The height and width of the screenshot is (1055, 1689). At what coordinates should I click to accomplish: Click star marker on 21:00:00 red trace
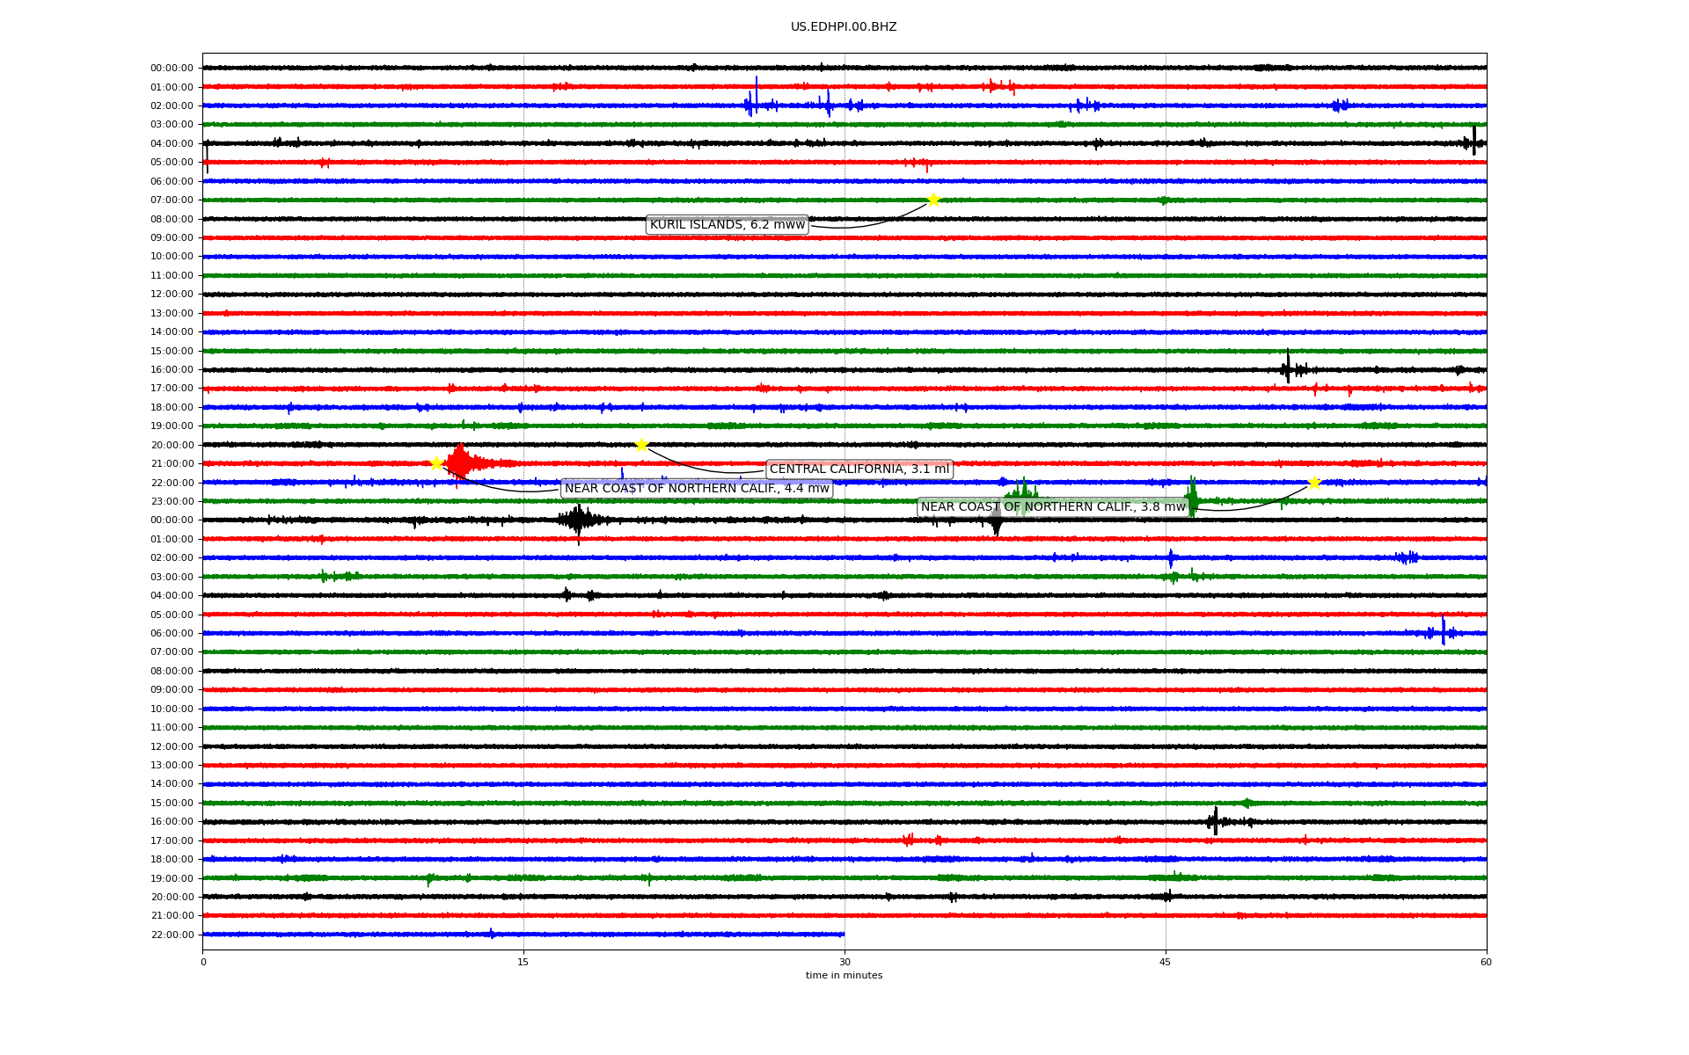[x=436, y=463]
